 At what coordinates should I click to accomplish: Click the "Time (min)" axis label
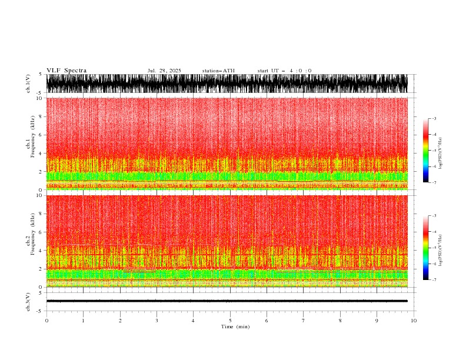click(235, 326)
